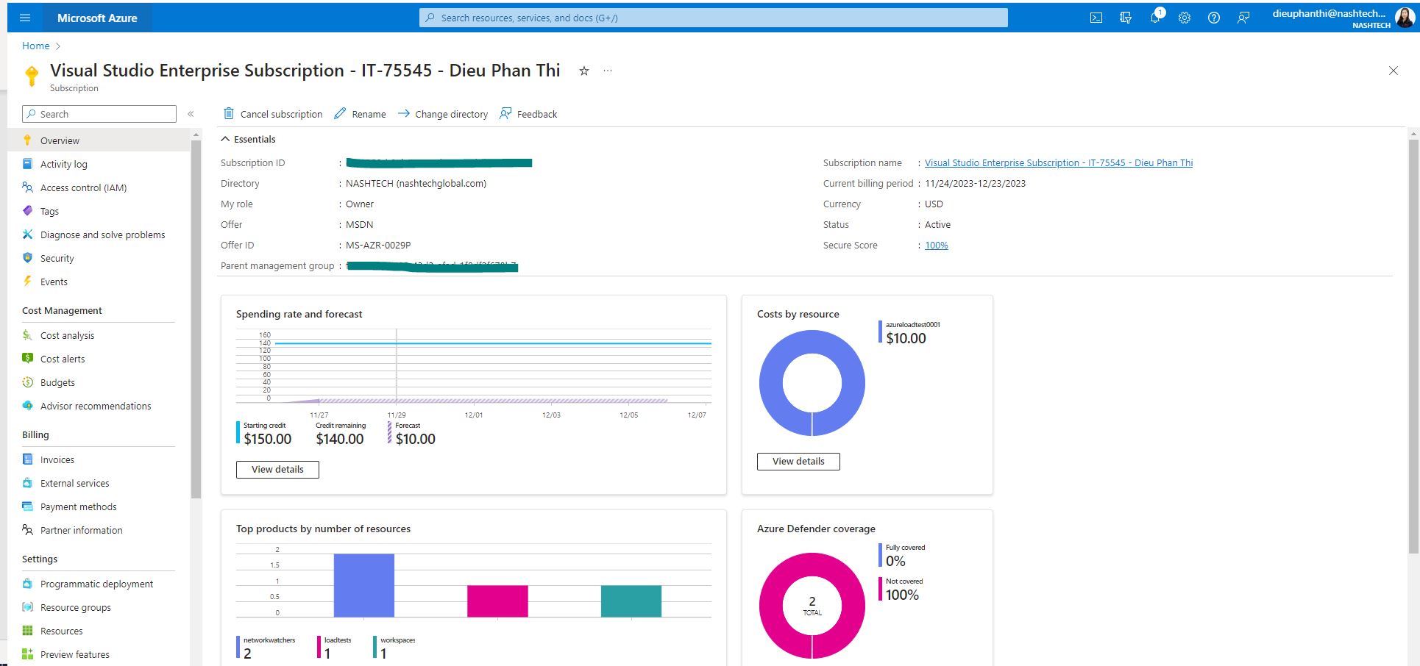Open the 100% Secure Score link
The height and width of the screenshot is (666, 1420).
pyautogui.click(x=936, y=246)
